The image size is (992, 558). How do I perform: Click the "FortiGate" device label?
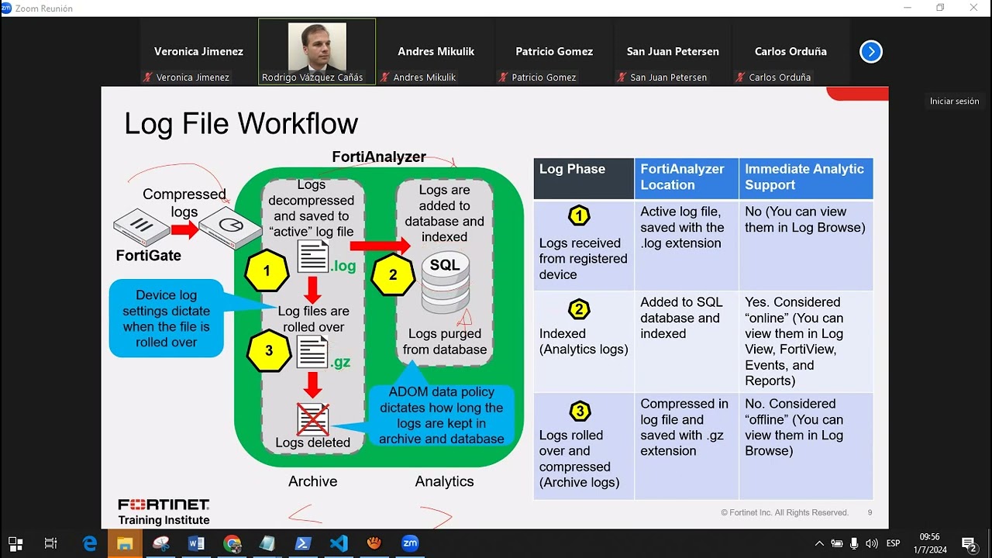[148, 255]
